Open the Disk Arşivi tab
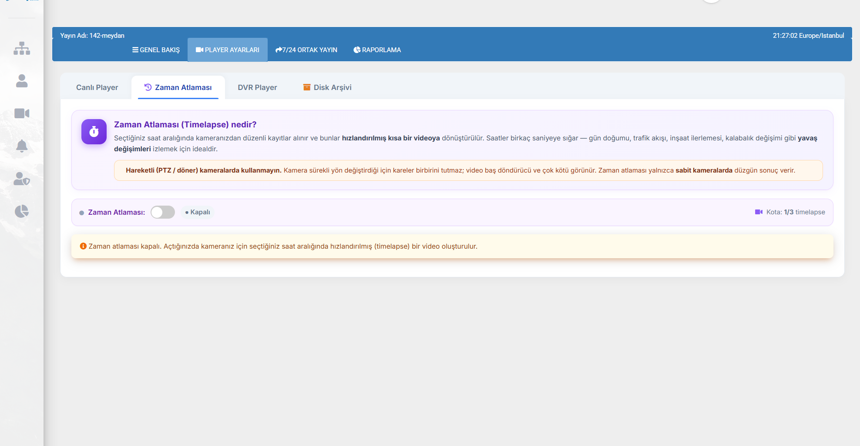The image size is (860, 446). [x=327, y=87]
